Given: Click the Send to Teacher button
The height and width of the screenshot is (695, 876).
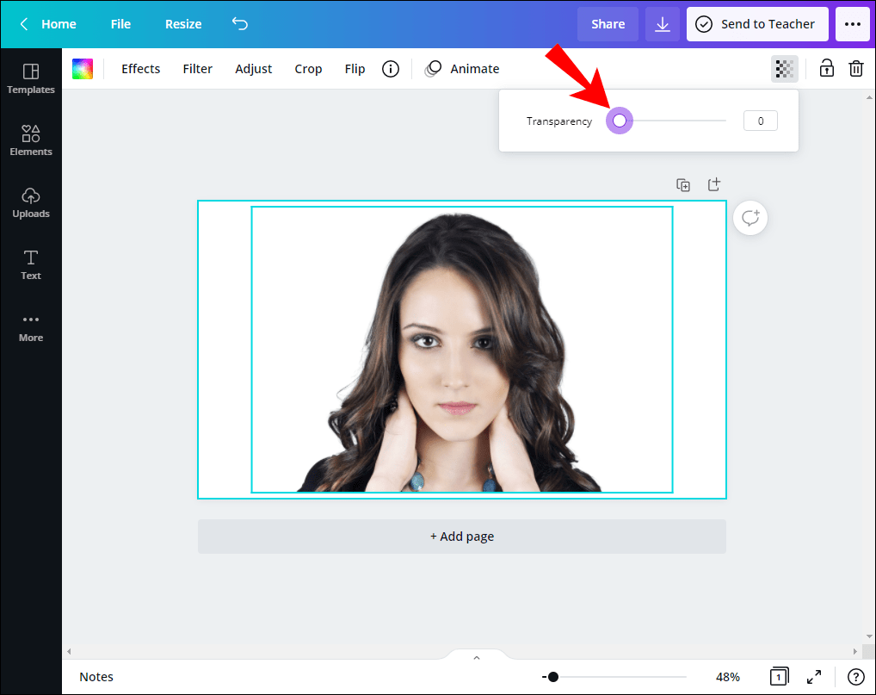Looking at the screenshot, I should coord(757,23).
